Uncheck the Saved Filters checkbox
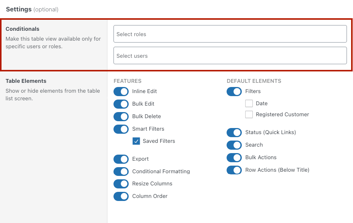 click(136, 141)
